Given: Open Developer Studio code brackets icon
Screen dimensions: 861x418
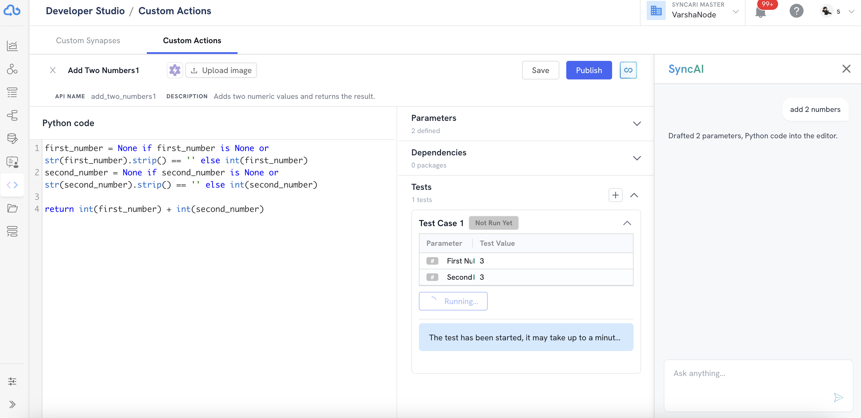Looking at the screenshot, I should click(x=12, y=185).
